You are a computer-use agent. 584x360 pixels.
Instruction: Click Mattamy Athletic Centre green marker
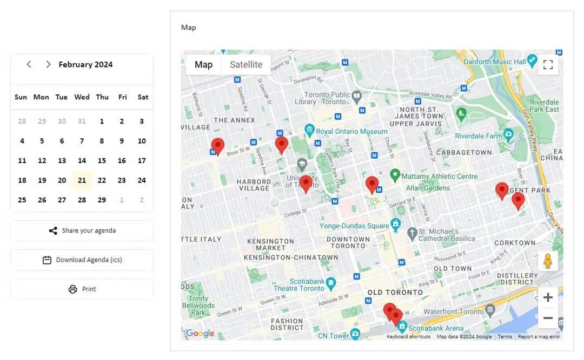pos(395,175)
